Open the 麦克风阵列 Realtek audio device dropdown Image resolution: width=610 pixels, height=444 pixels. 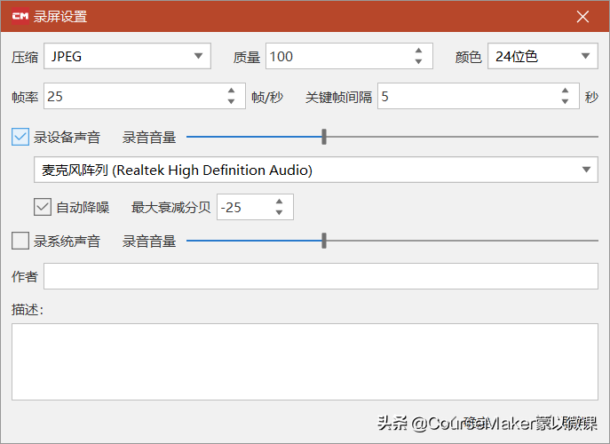click(316, 170)
